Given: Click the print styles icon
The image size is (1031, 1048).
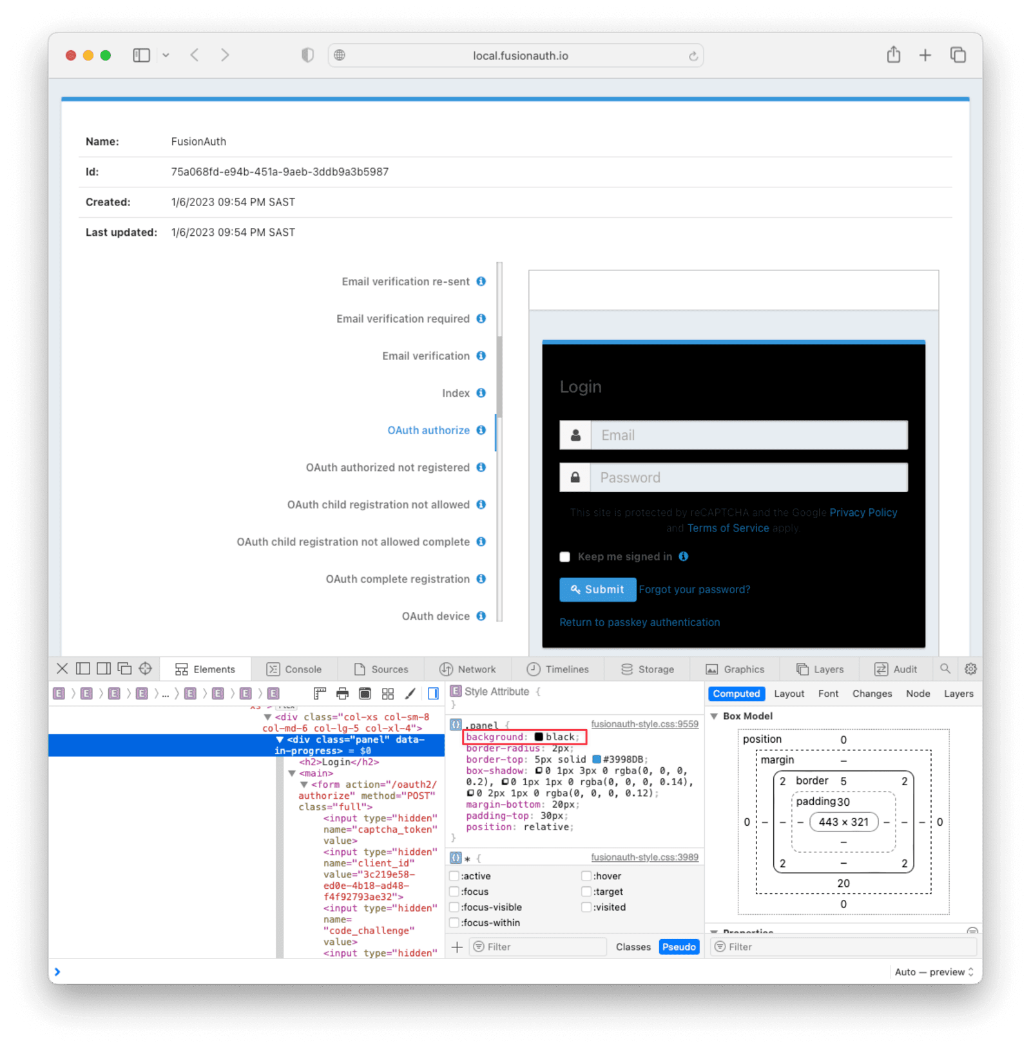Looking at the screenshot, I should 342,694.
